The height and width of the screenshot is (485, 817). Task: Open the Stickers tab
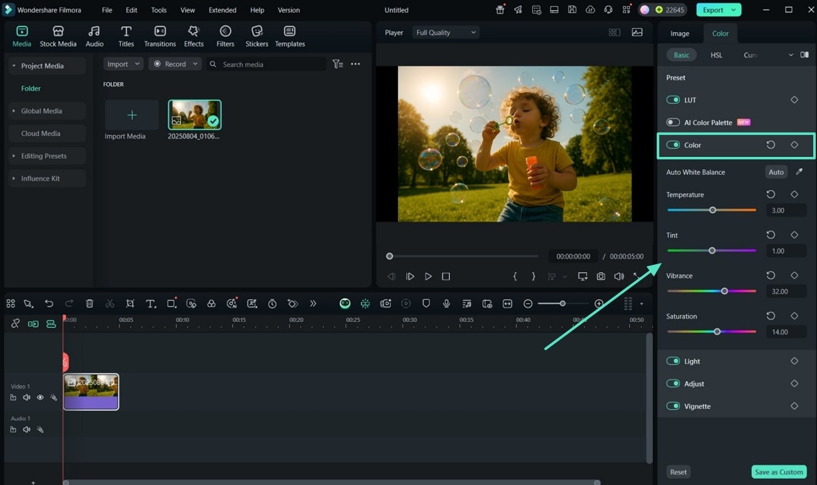256,36
